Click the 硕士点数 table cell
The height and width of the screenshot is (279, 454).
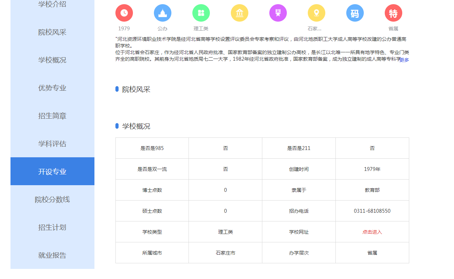click(x=152, y=211)
